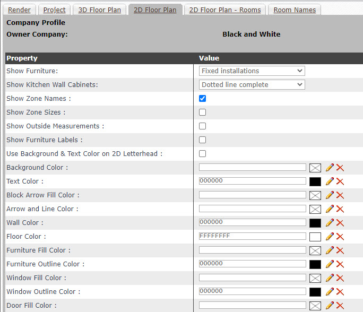
Task: Edit Window Outline Color pencil icon
Action: [330, 292]
